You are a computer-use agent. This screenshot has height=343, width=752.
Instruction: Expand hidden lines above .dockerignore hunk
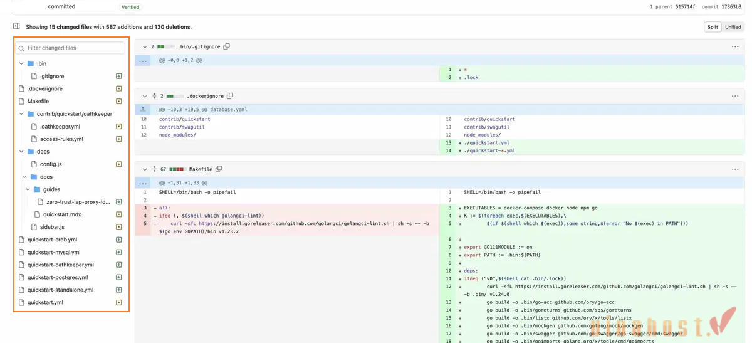[143, 109]
